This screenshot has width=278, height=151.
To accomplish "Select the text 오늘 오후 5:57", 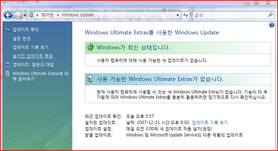I will (140, 116).
